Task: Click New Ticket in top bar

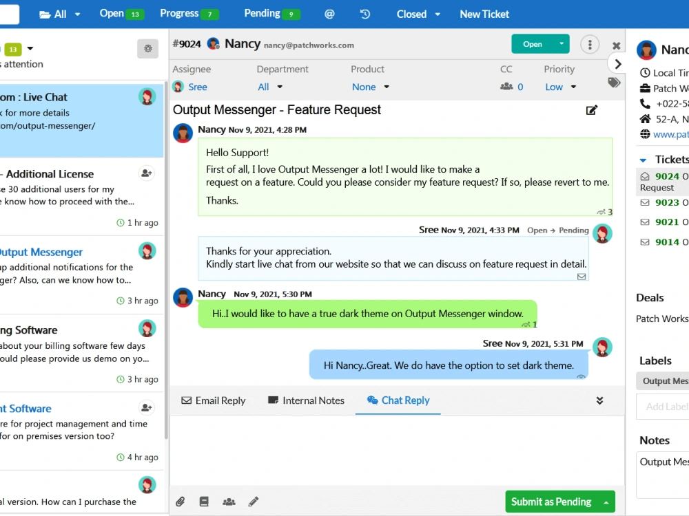Action: (484, 14)
